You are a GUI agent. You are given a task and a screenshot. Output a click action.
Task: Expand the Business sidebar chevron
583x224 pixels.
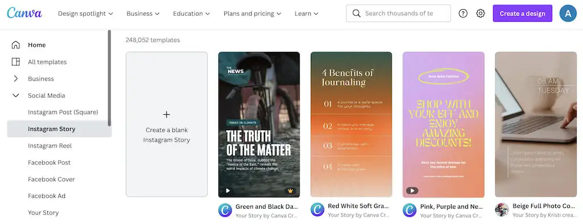click(x=15, y=78)
